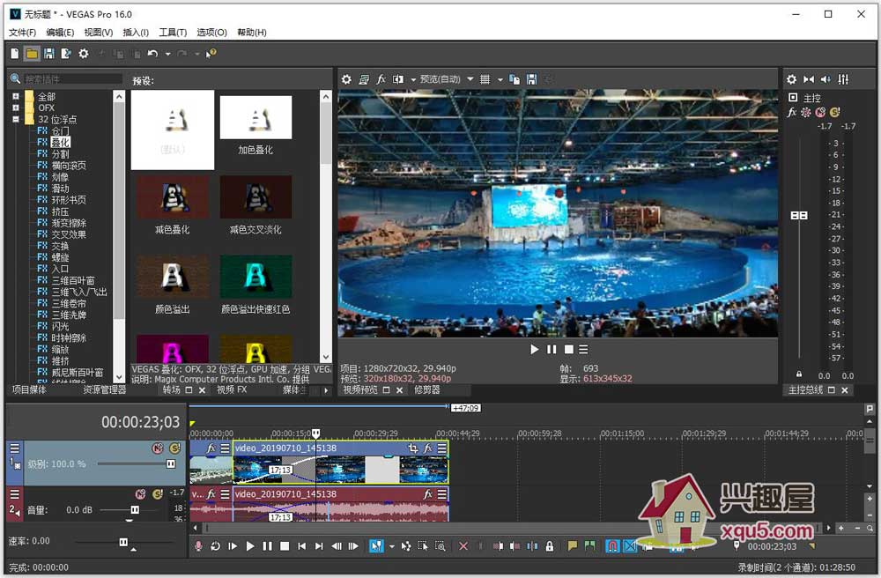Open the edit tool dropdown arrow
Viewport: 881px width, 578px height.
click(392, 545)
